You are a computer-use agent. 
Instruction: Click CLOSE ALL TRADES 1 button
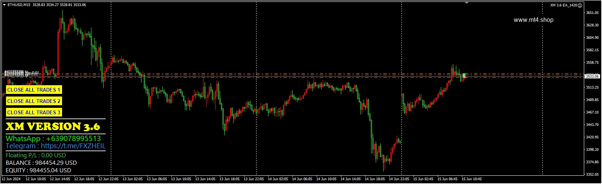point(34,90)
